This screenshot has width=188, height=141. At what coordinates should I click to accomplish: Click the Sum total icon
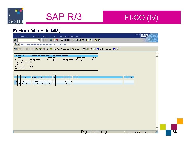point(51,49)
